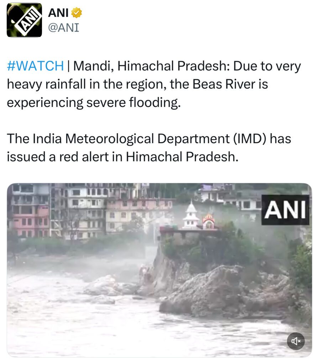Click the ANI watermark logo in the video
The image size is (319, 364).
click(285, 210)
